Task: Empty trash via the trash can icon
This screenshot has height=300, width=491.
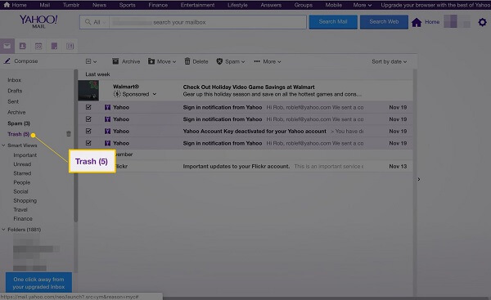Action: (x=69, y=134)
